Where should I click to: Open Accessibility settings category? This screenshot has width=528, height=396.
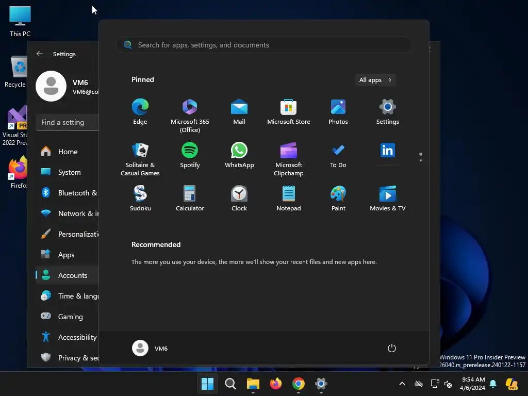pos(68,337)
